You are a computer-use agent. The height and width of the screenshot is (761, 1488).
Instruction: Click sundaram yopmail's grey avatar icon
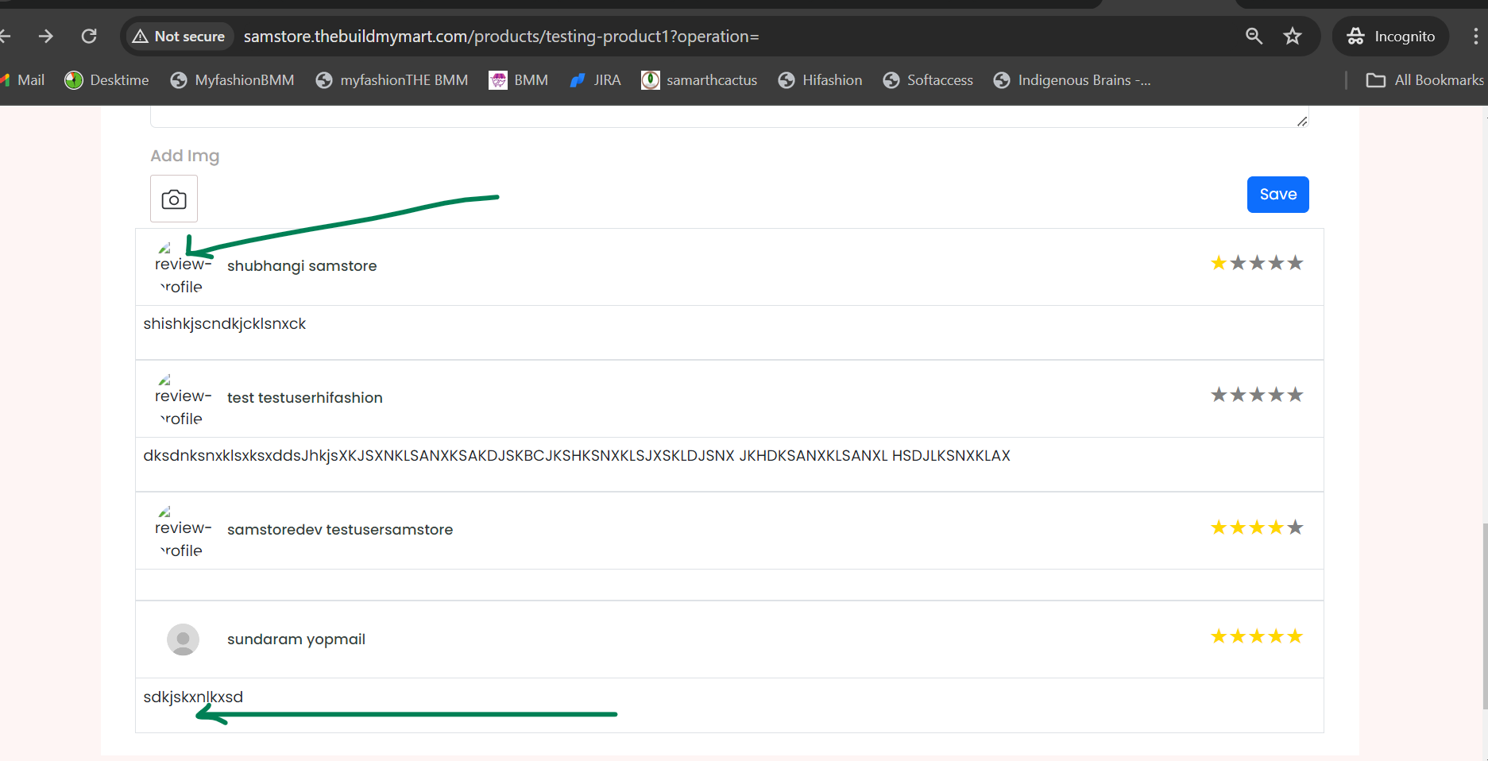point(183,639)
